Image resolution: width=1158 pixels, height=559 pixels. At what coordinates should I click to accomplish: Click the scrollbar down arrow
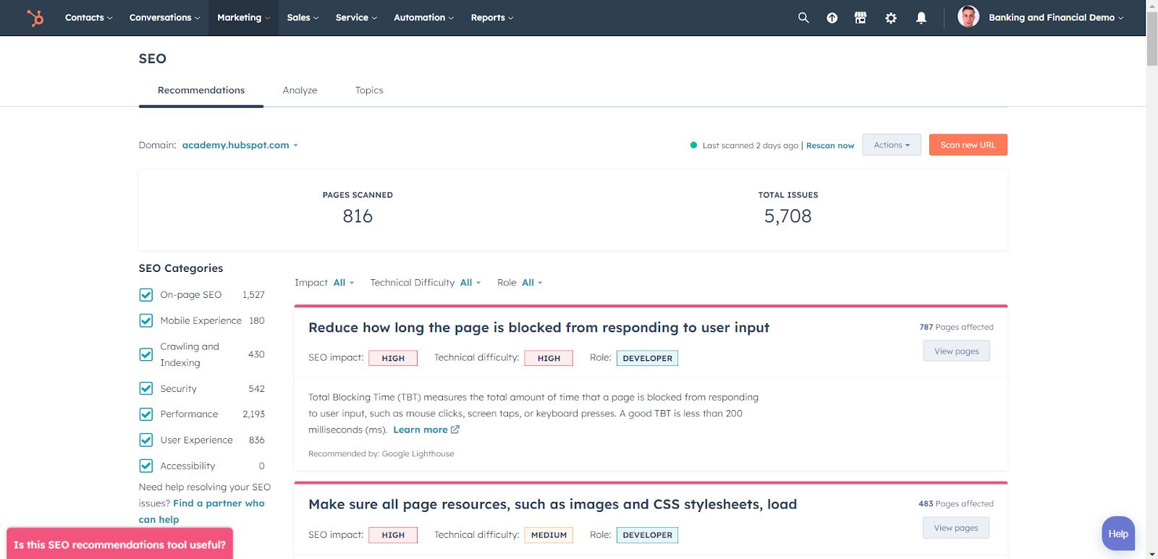tap(1152, 554)
